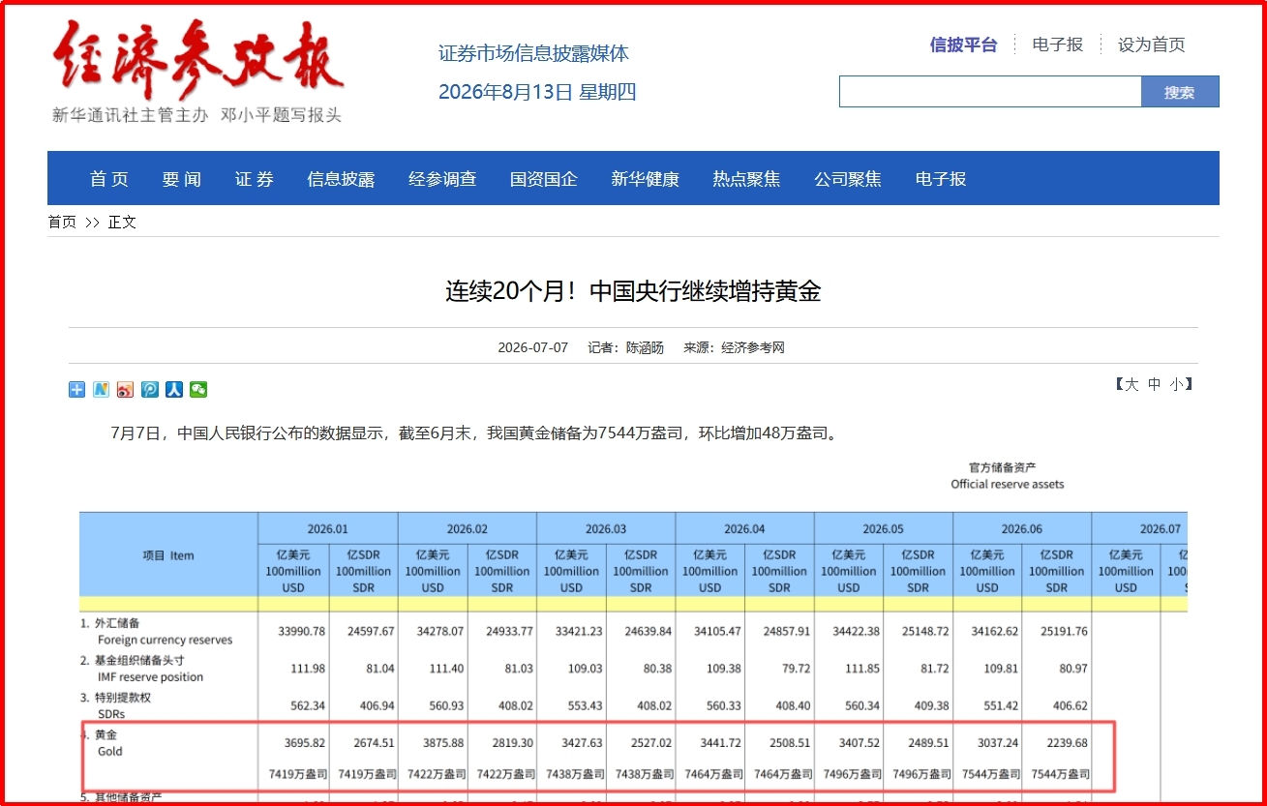Viewport: 1267px width, 806px height.
Task: Click the source text 经济参考网
Action: click(x=753, y=347)
